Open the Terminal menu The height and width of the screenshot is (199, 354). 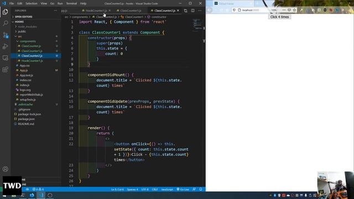point(71,3)
